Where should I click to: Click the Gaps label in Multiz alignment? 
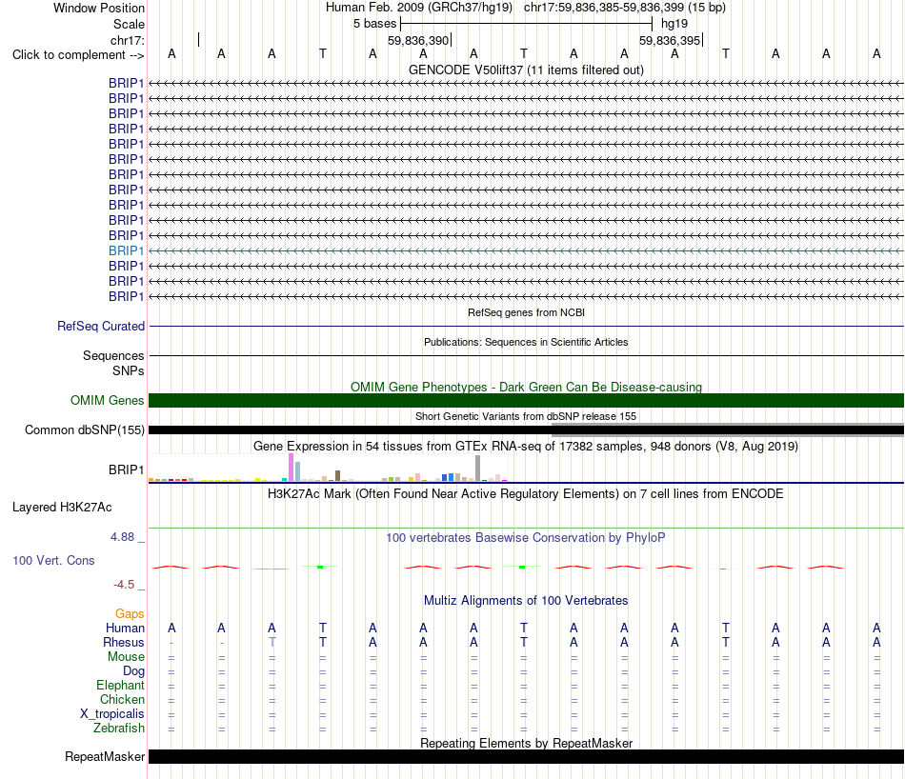click(x=130, y=613)
